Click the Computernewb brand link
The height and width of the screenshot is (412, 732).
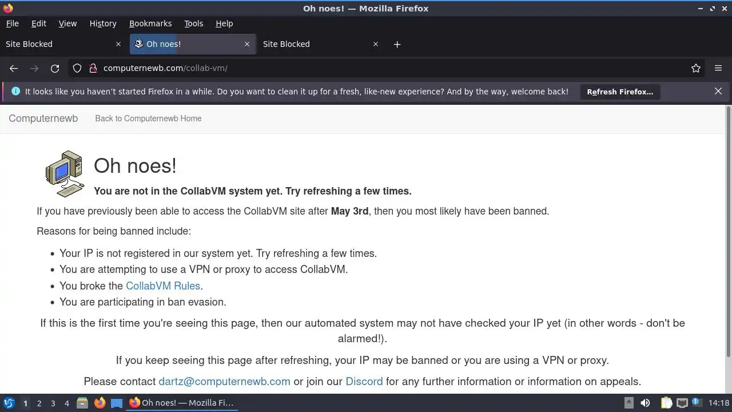43,118
